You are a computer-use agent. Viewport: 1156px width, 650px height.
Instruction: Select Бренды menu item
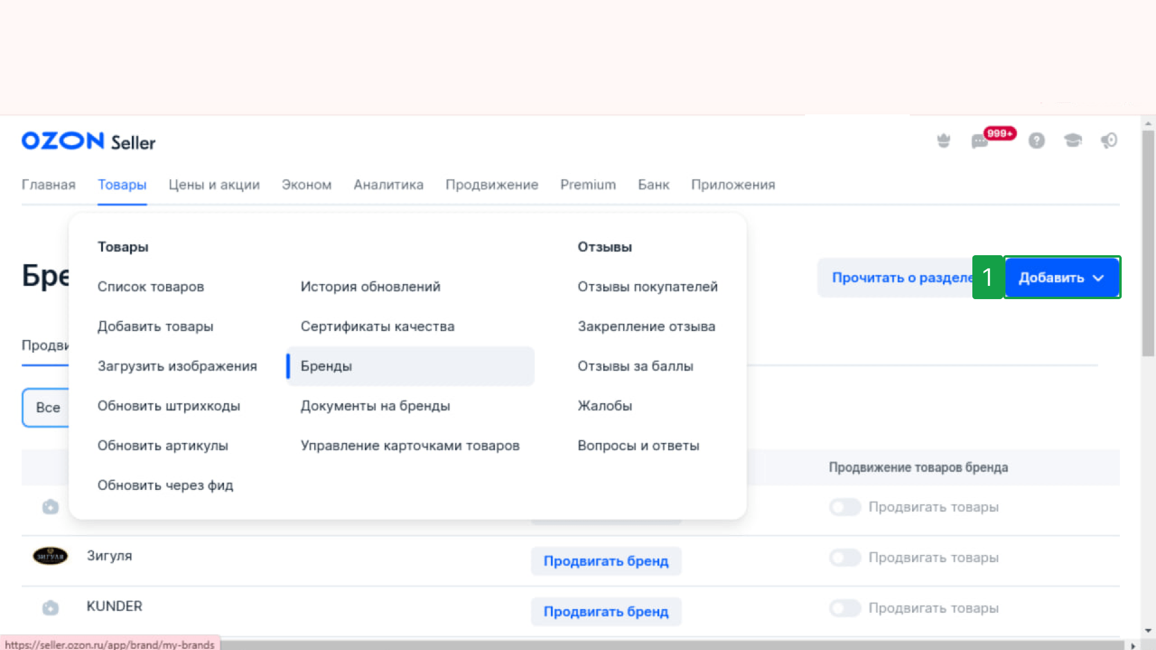[411, 366]
